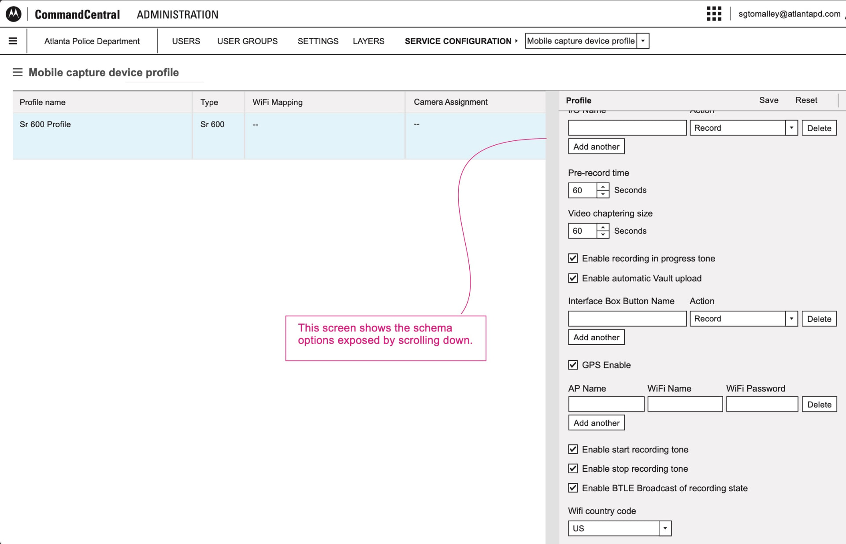Delete the I/O Name row
The image size is (846, 544).
[819, 128]
